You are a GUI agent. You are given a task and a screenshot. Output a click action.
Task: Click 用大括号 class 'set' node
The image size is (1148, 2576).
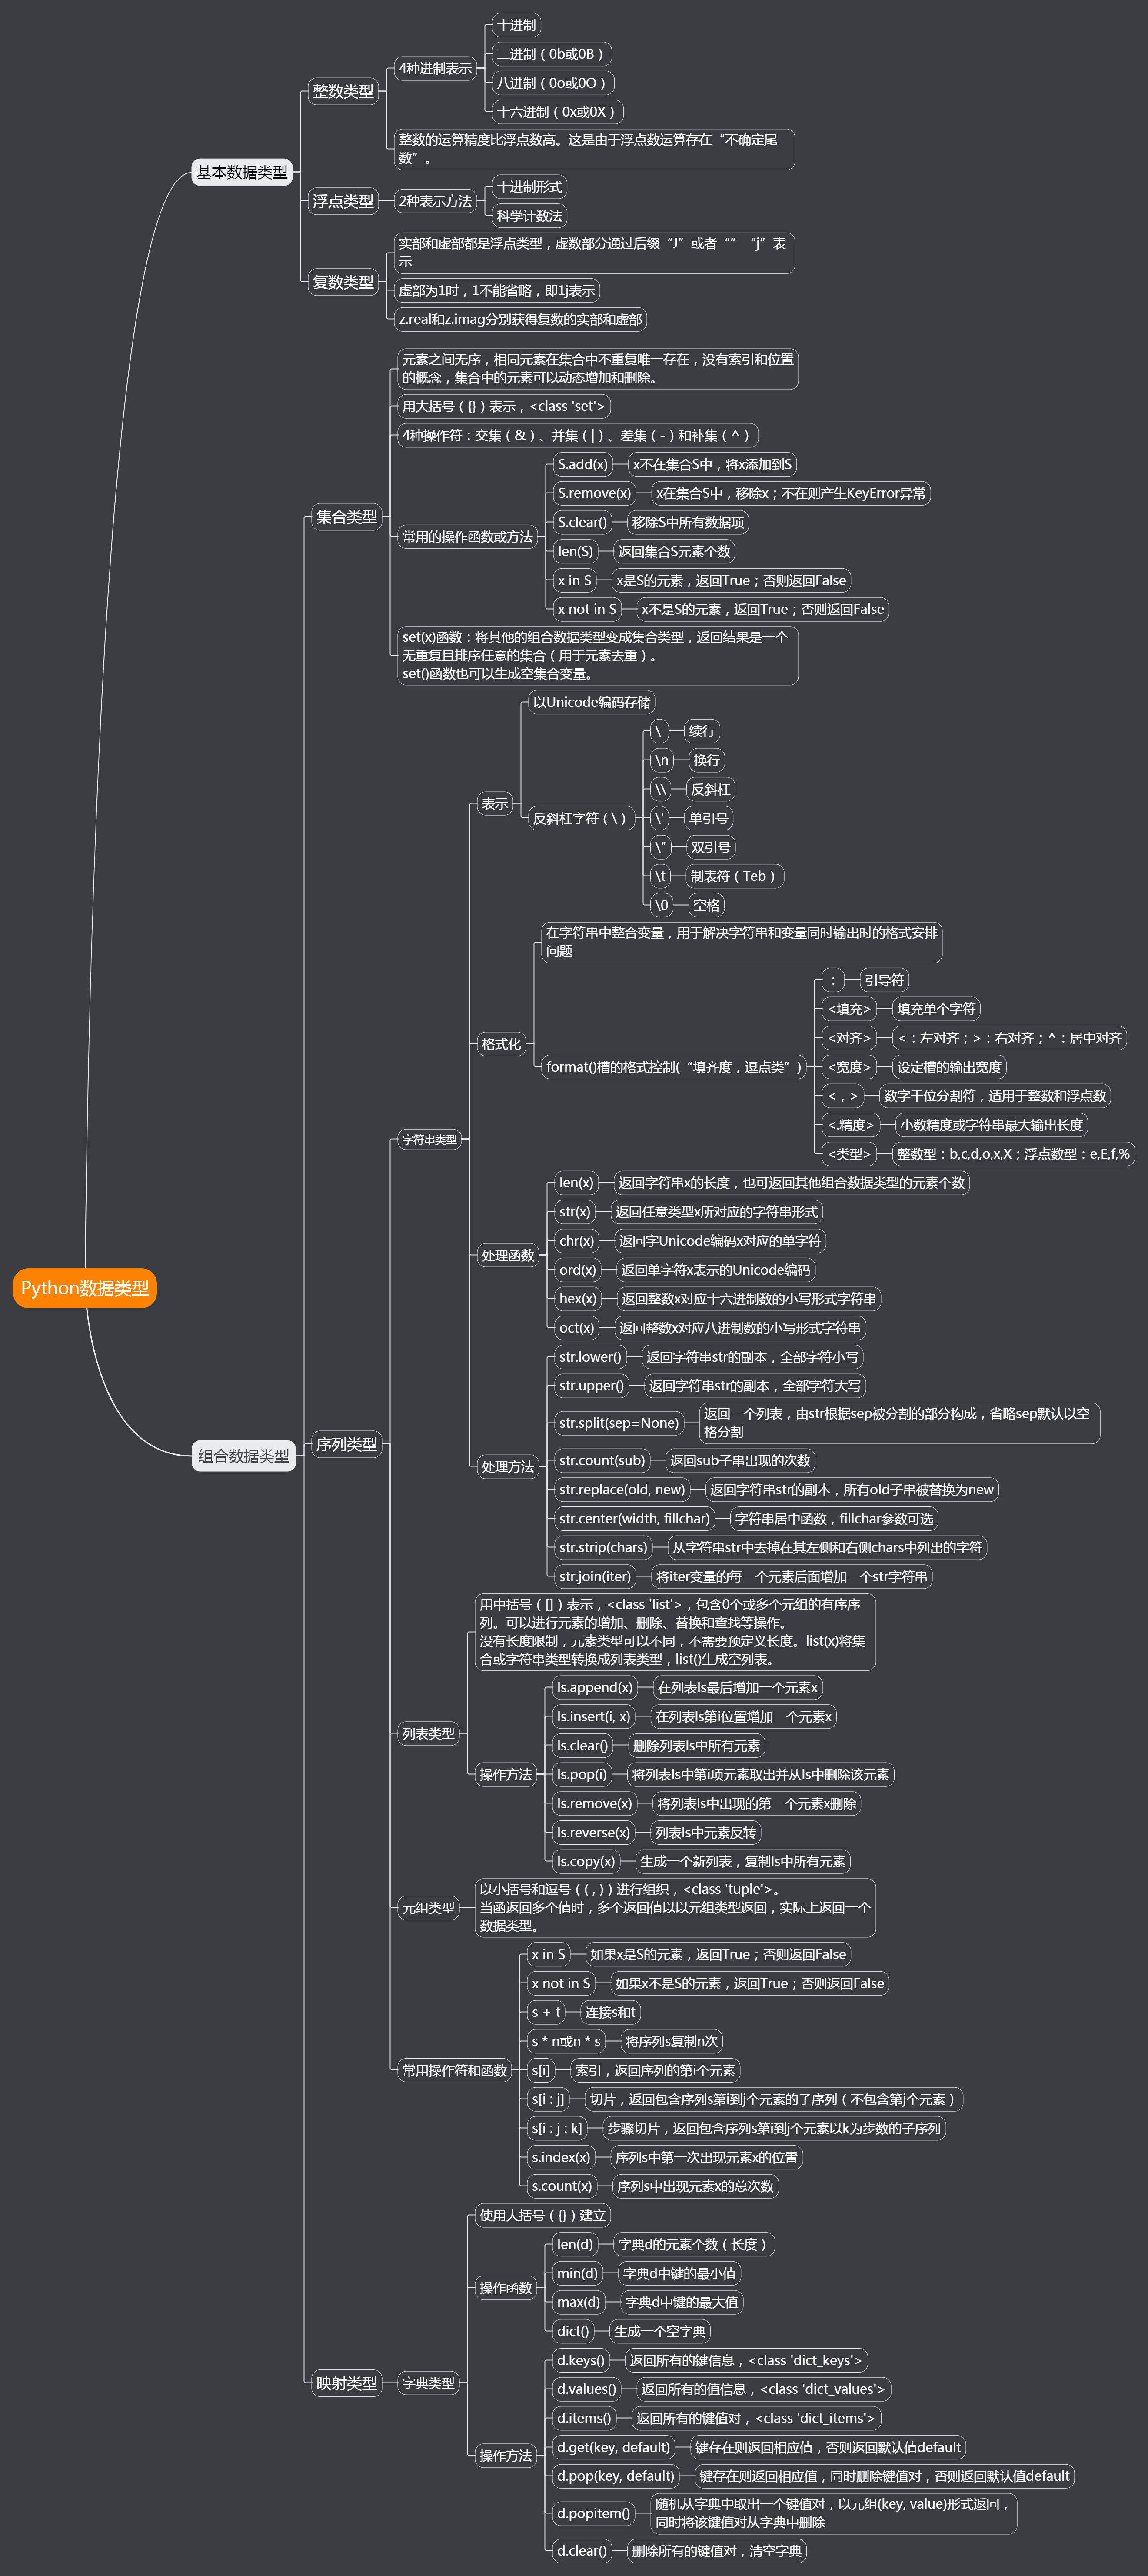point(503,406)
